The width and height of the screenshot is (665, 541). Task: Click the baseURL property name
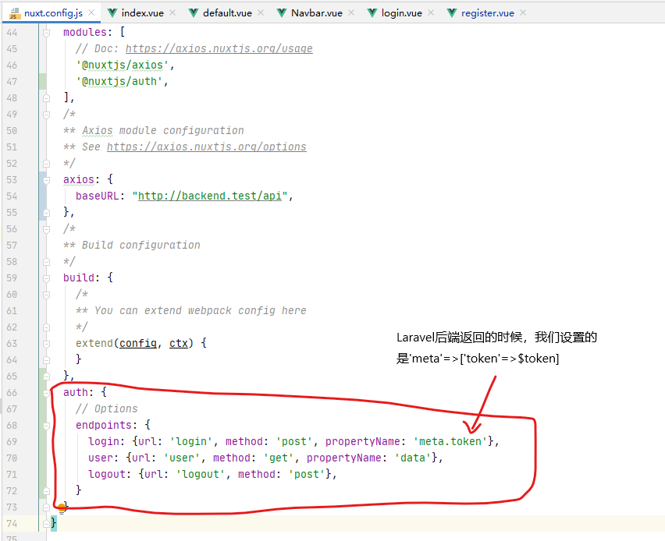coord(97,196)
